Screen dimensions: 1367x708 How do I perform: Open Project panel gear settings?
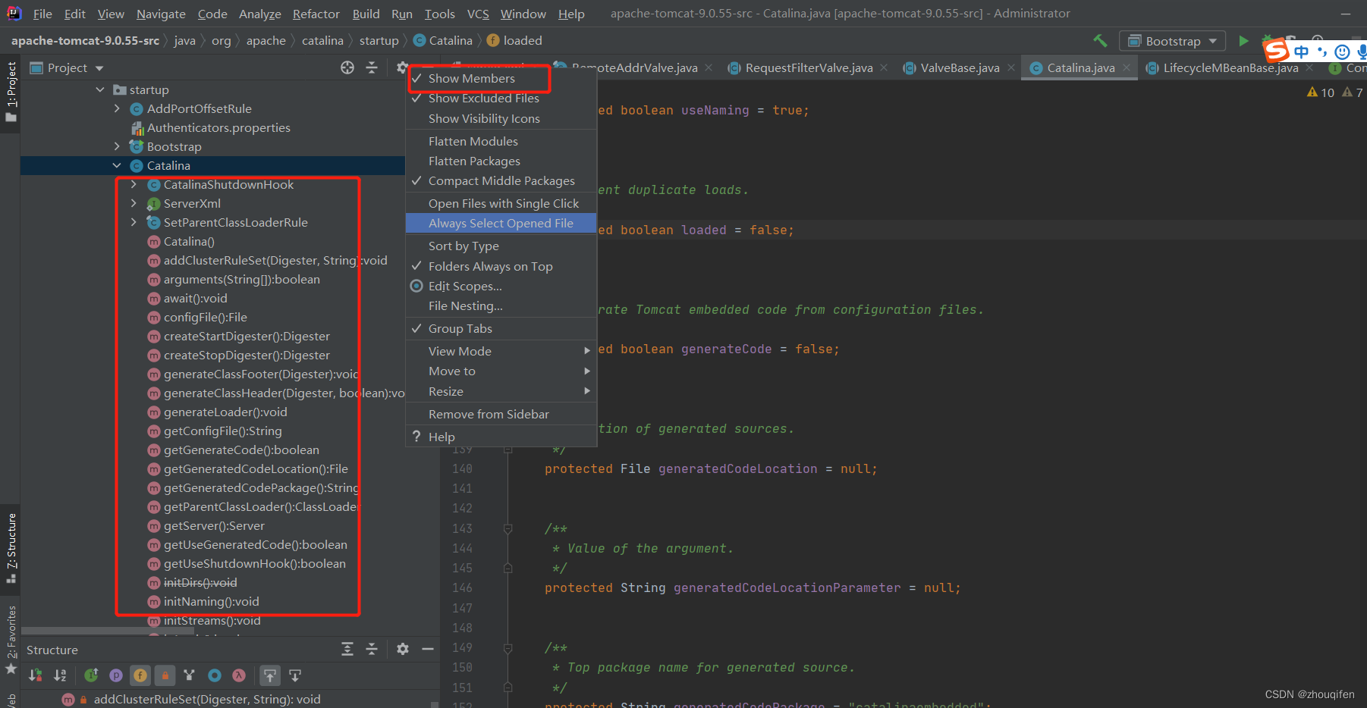pyautogui.click(x=402, y=67)
